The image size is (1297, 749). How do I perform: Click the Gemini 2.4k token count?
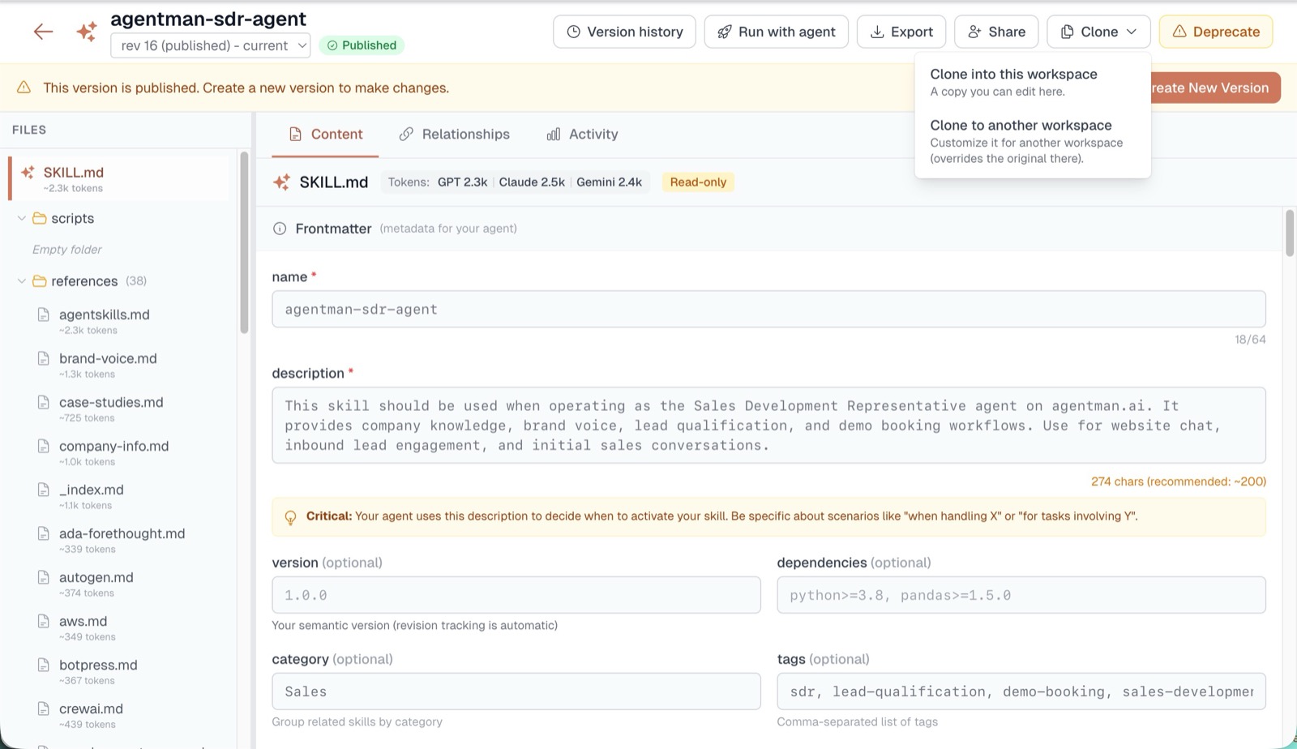[x=609, y=182]
